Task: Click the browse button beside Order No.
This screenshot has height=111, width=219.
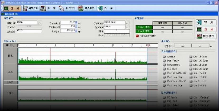Action: [40, 23]
